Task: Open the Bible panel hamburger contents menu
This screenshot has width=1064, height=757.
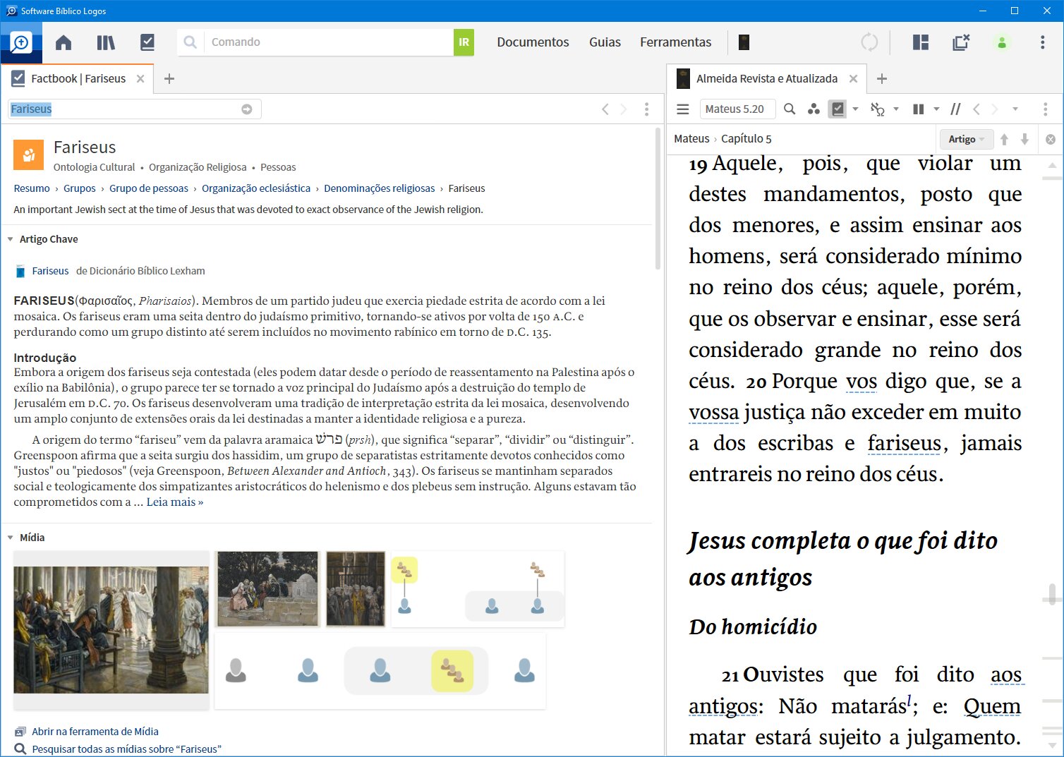Action: pos(682,109)
